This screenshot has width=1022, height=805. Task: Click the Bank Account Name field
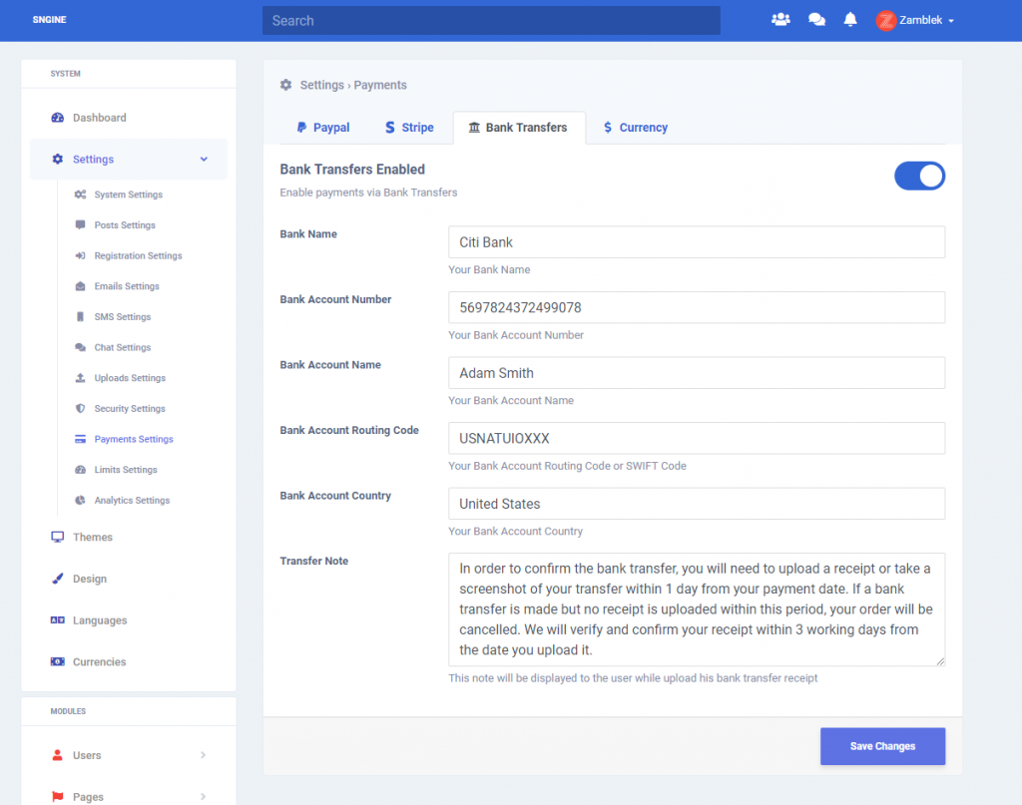(x=696, y=373)
